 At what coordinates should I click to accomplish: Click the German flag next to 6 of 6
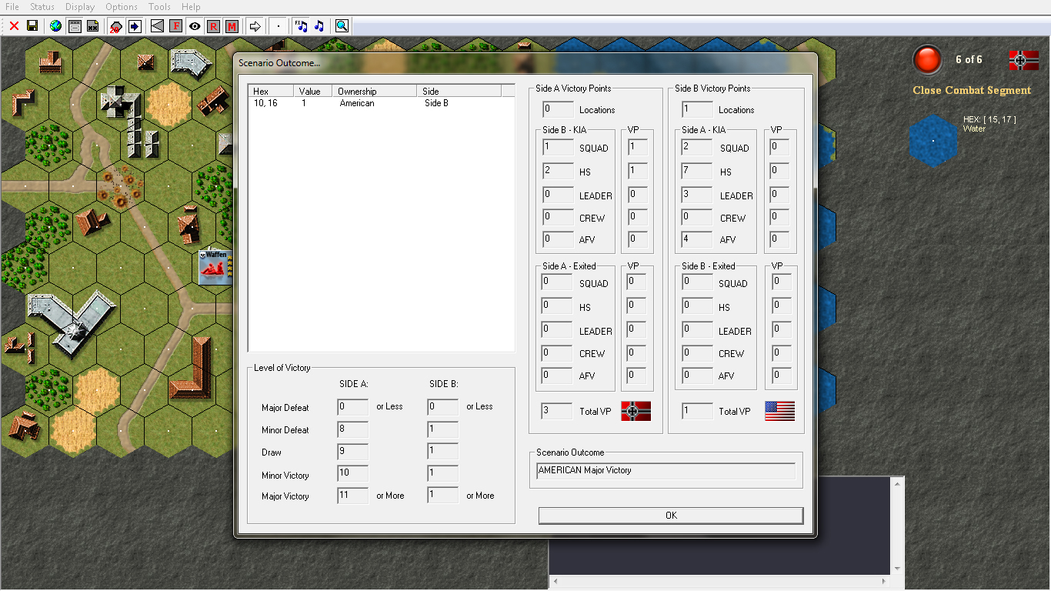(x=1023, y=60)
